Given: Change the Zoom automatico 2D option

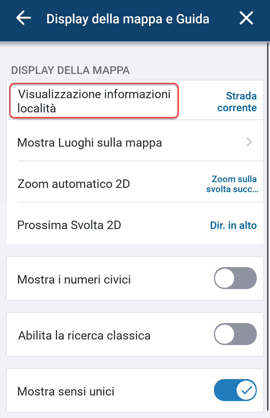Looking at the screenshot, I should coord(135,184).
